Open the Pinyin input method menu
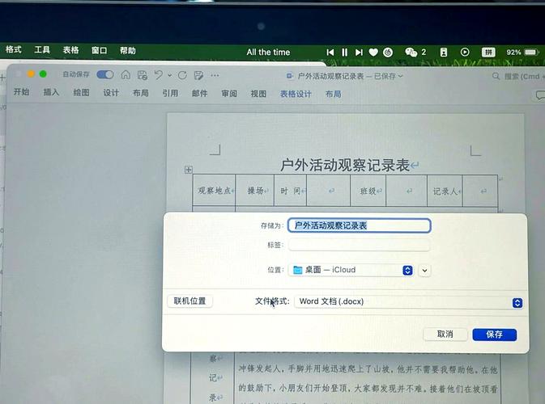This screenshot has width=545, height=404. pos(488,53)
